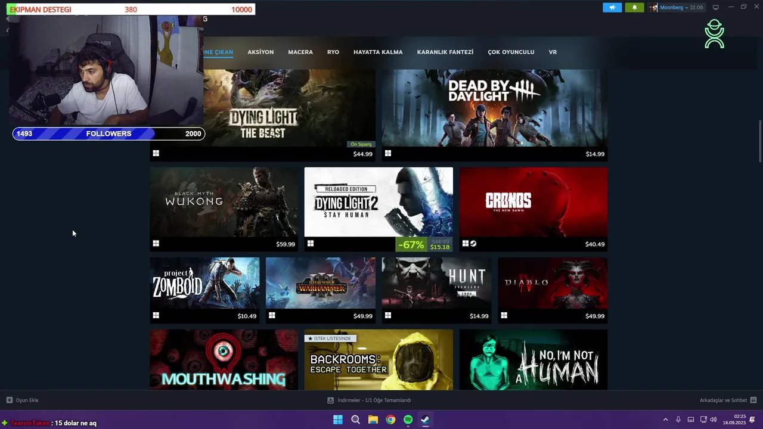
Task: Open İndirmeler downloads status
Action: 369,400
